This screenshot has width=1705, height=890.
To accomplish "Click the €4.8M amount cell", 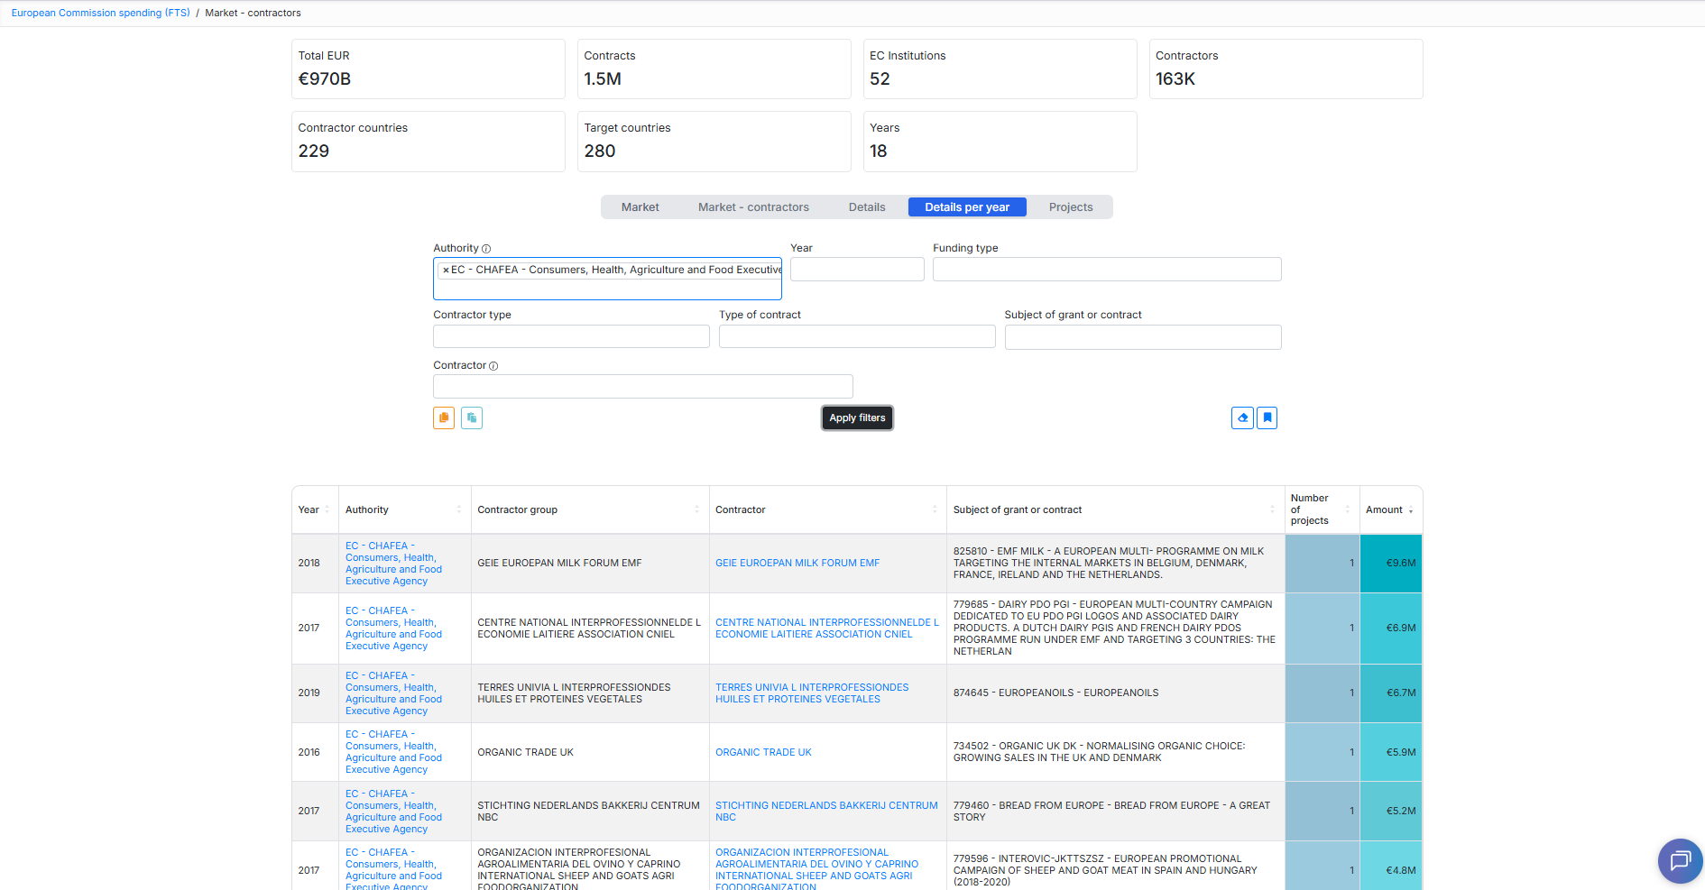I will 1391,867.
